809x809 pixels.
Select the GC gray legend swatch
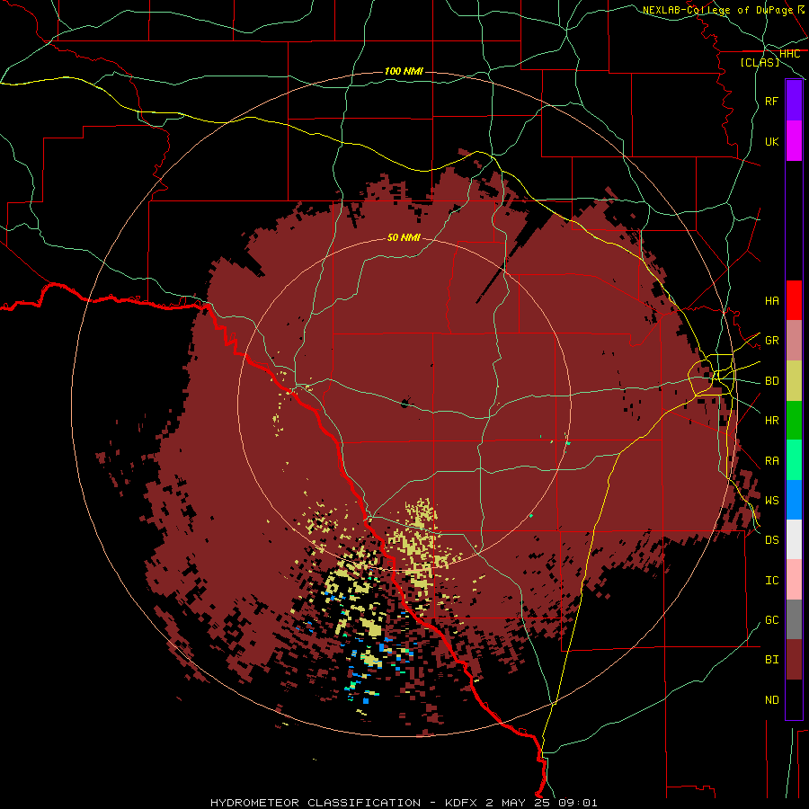pos(794,619)
